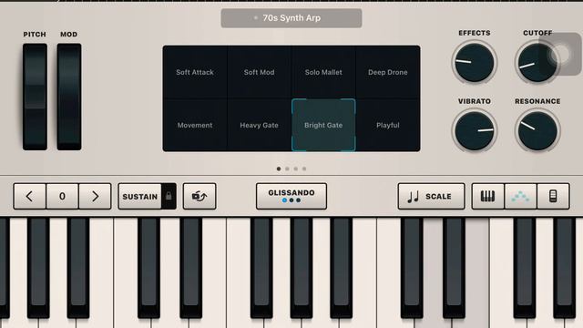This screenshot has height=328, width=583.
Task: Go to the fourth pad page dot
Action: pos(304,169)
